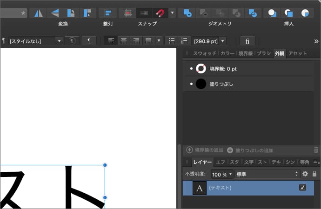The height and width of the screenshot is (209, 321).
Task: Click 境界線の追加 to add a stroke
Action: tap(205, 150)
